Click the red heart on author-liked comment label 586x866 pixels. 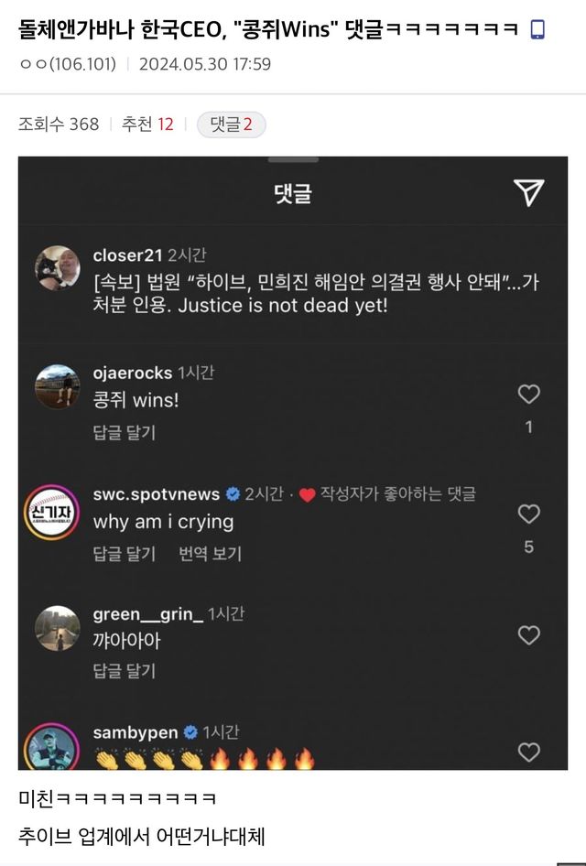point(304,491)
